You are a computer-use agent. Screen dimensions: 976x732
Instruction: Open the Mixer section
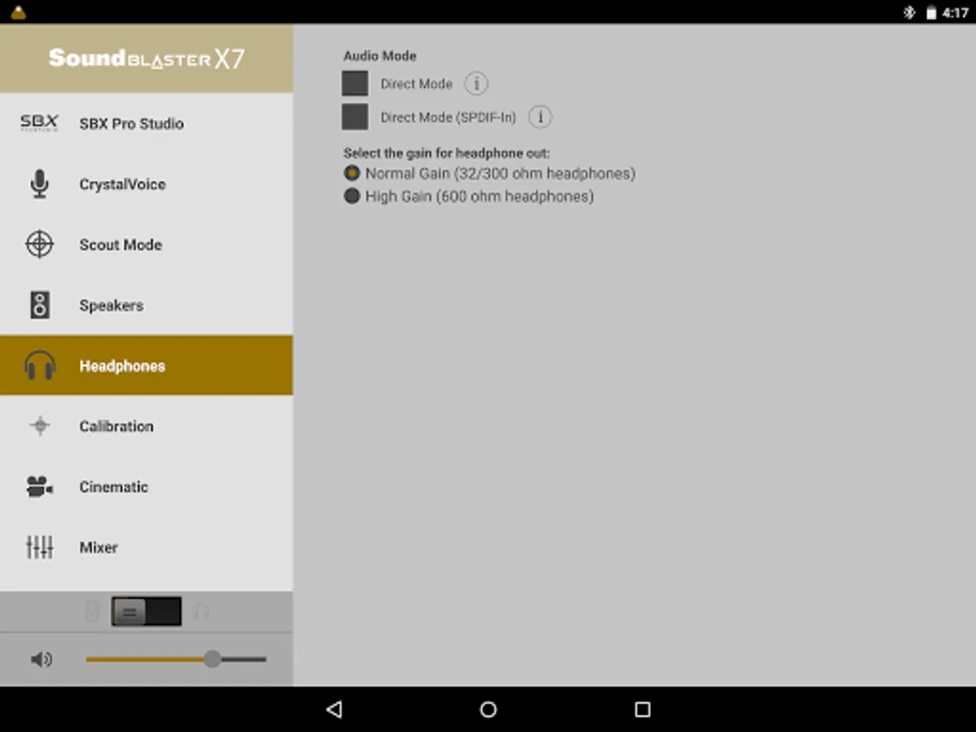[146, 547]
